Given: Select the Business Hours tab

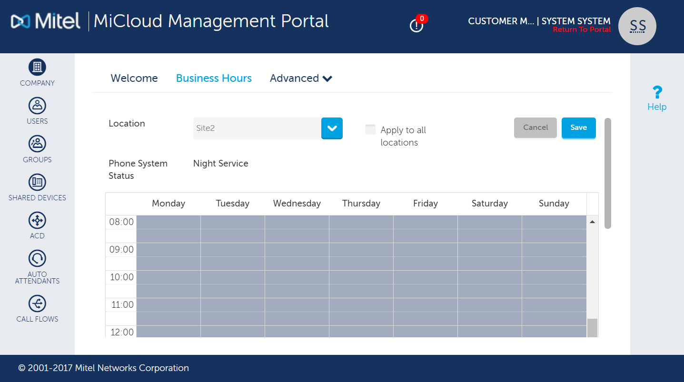Looking at the screenshot, I should [214, 78].
